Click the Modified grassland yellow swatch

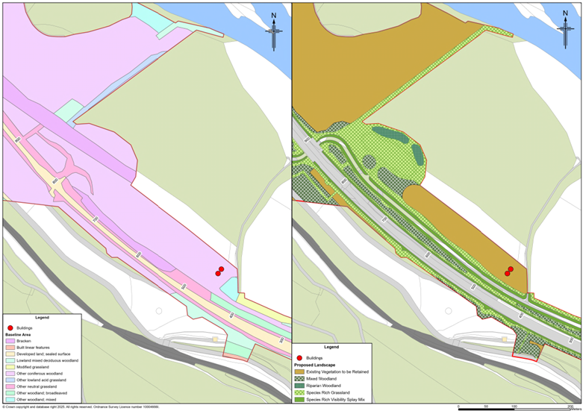10,366
